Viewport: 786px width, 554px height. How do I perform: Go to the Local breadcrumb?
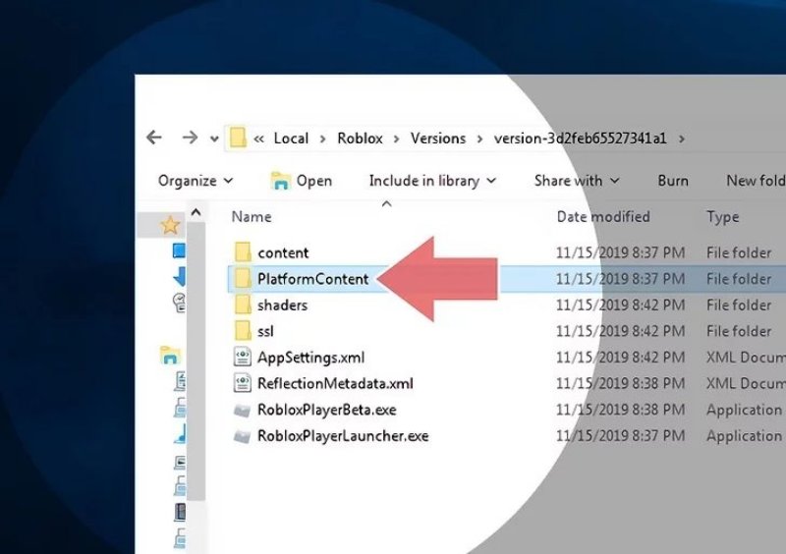pyautogui.click(x=291, y=138)
